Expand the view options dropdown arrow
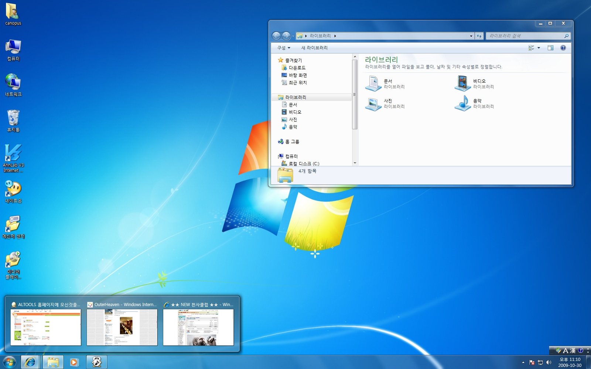 click(x=539, y=48)
